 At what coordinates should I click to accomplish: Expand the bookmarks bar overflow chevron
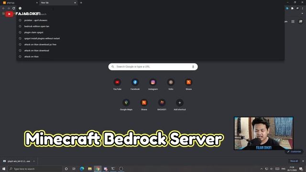(303, 14)
